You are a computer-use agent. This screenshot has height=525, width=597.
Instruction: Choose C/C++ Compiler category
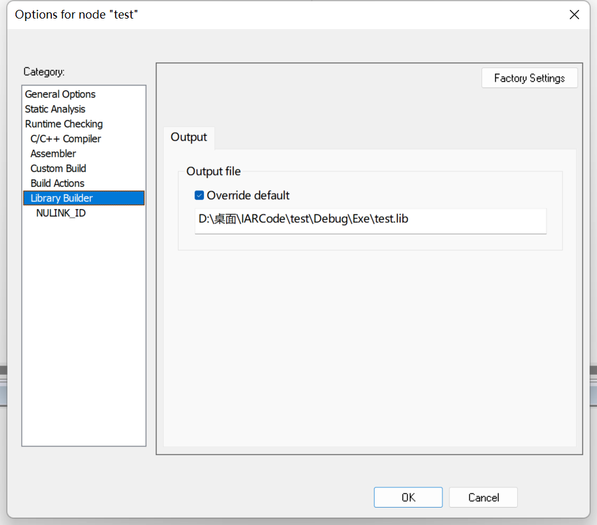[66, 139]
